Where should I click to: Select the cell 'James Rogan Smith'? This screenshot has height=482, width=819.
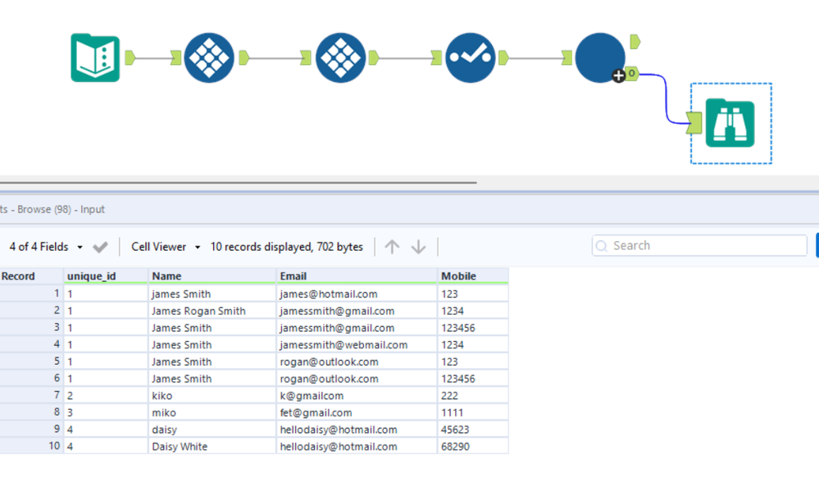(x=212, y=311)
